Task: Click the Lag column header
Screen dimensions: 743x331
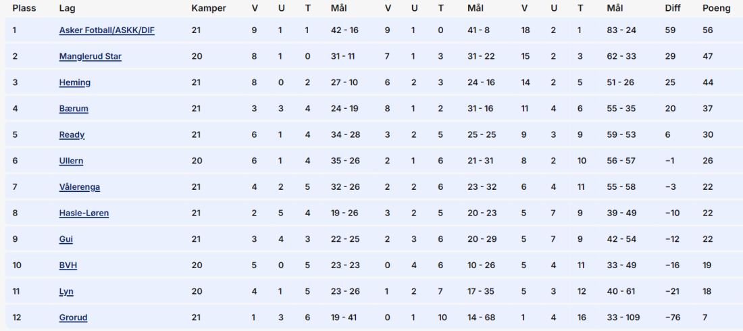Action: 67,8
